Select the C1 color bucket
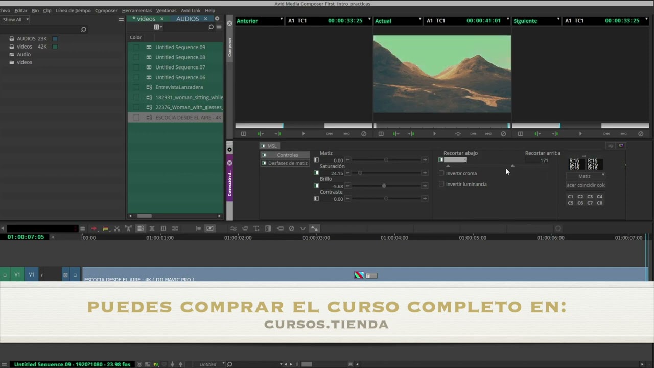654x368 pixels. click(571, 197)
